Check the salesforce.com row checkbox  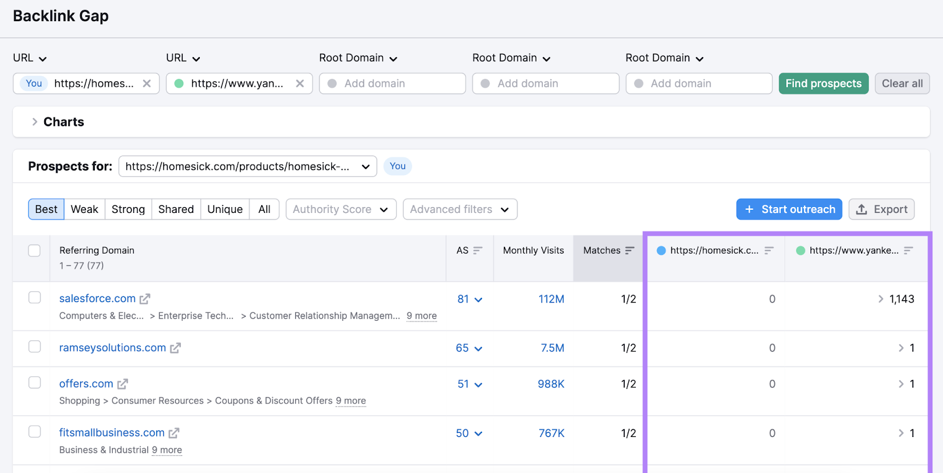[35, 297]
